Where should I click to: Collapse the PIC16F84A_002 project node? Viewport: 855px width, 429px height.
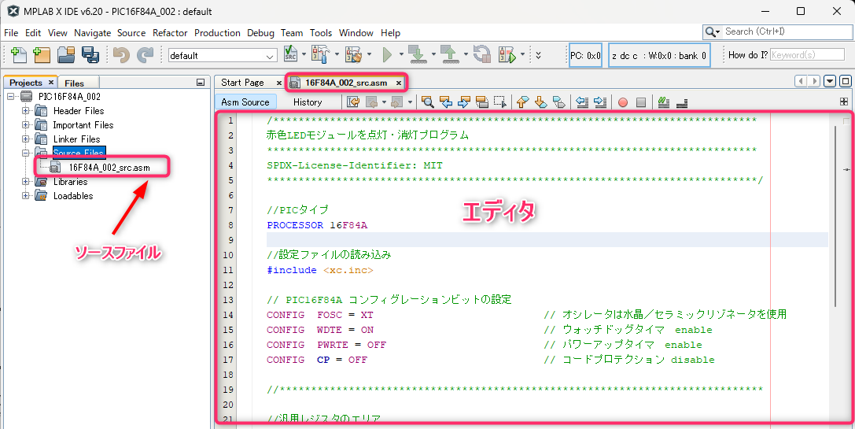coord(12,97)
